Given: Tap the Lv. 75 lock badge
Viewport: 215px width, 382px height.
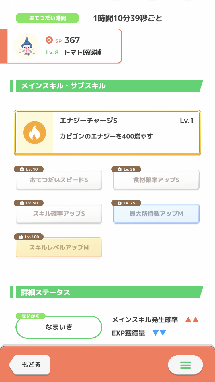Looking at the screenshot, I should [x=126, y=203].
